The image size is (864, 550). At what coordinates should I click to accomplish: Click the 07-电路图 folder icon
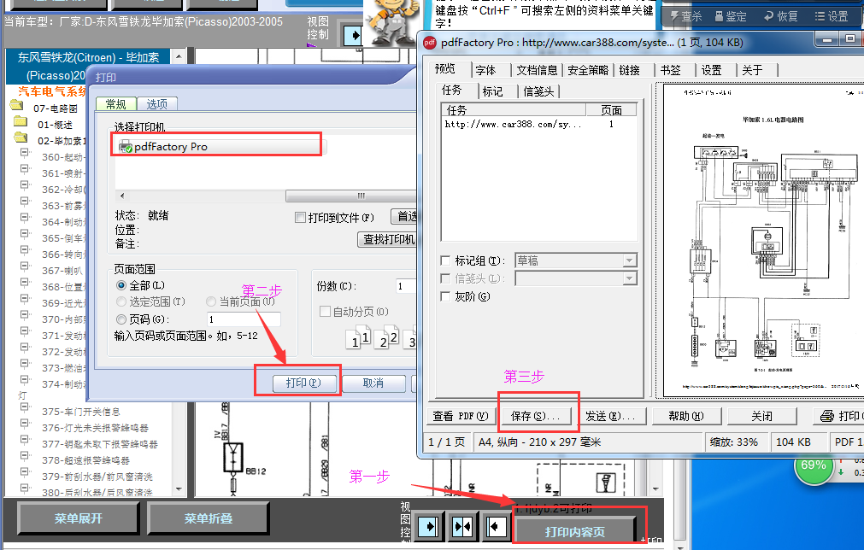click(16, 106)
